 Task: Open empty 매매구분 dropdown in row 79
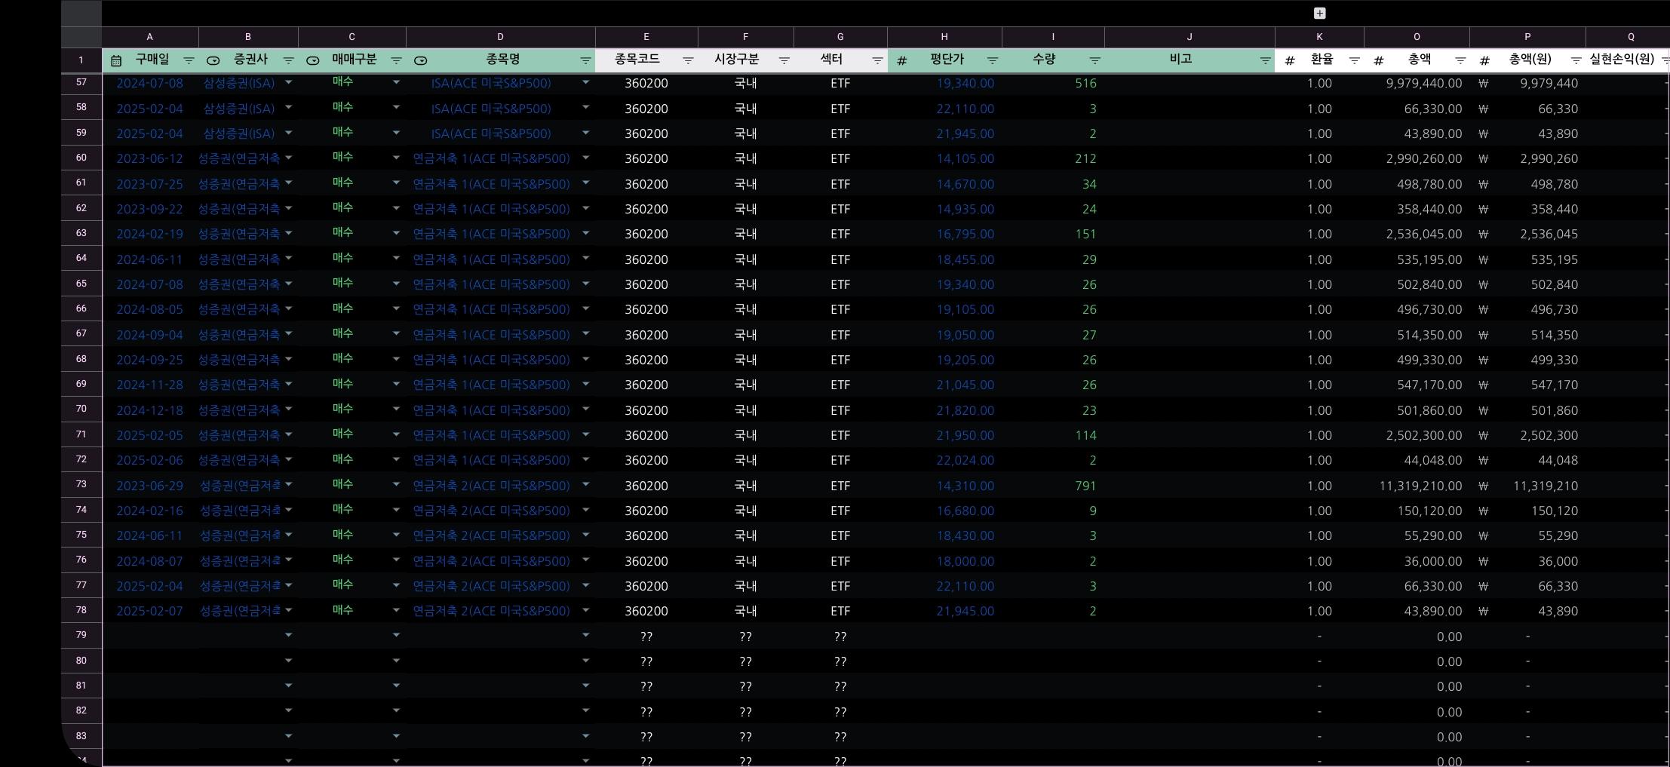396,636
